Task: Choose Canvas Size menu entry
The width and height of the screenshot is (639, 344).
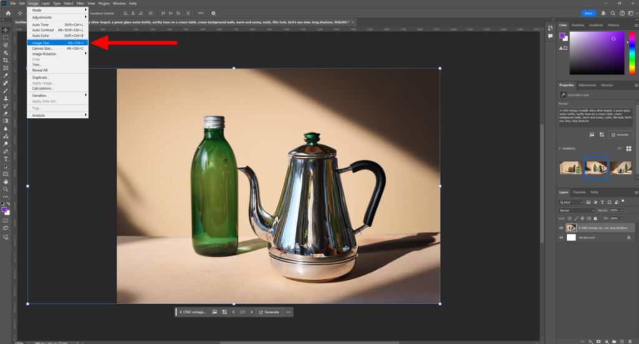Action: [x=57, y=48]
